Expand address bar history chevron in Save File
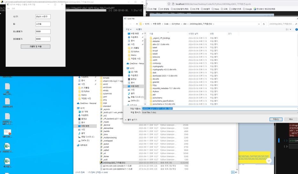 pyautogui.click(x=259, y=24)
